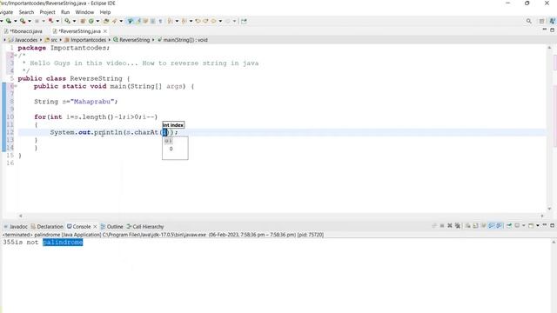Expand Javacodes breadcrumb arrow

41,40
